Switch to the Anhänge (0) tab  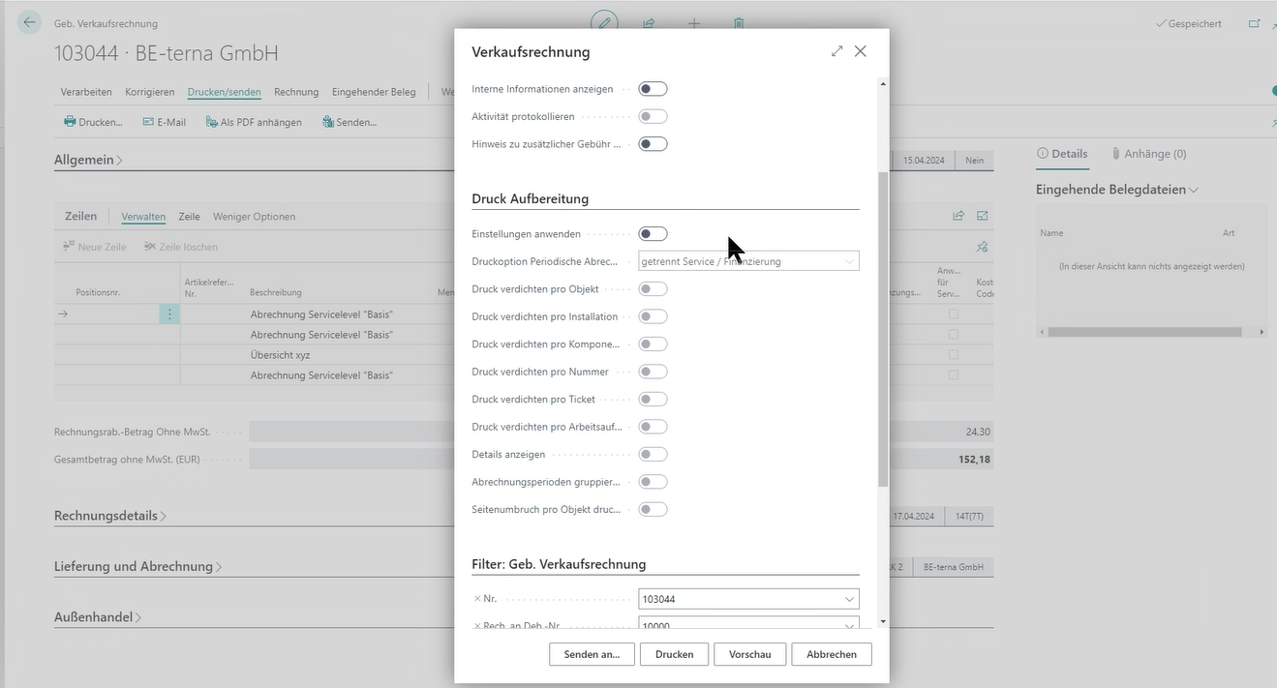[1148, 154]
